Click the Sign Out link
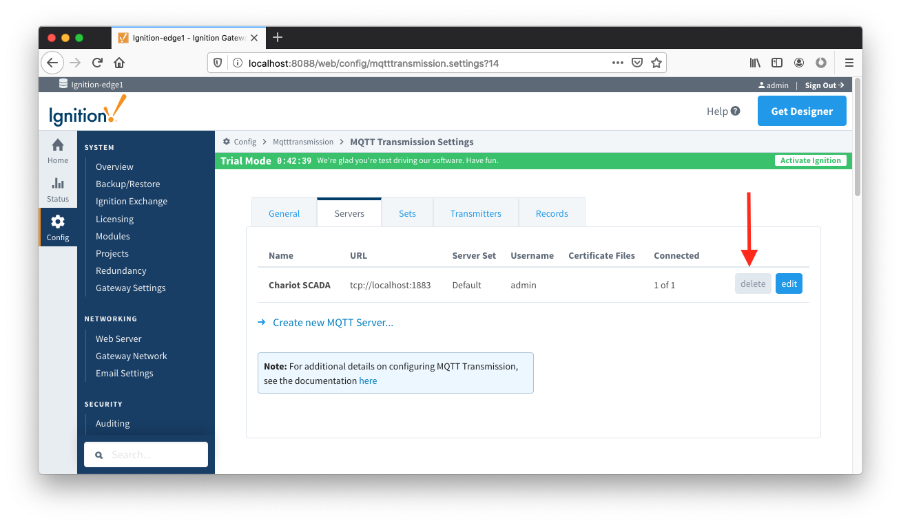Screen dimensions: 901x525 pos(825,85)
